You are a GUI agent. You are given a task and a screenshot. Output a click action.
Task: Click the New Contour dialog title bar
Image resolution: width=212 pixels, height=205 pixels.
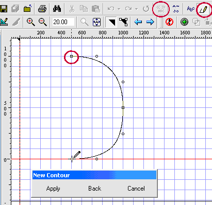tap(94, 175)
